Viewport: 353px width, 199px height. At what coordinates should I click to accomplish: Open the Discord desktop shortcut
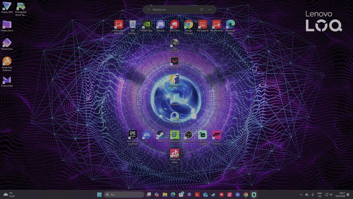tap(161, 26)
